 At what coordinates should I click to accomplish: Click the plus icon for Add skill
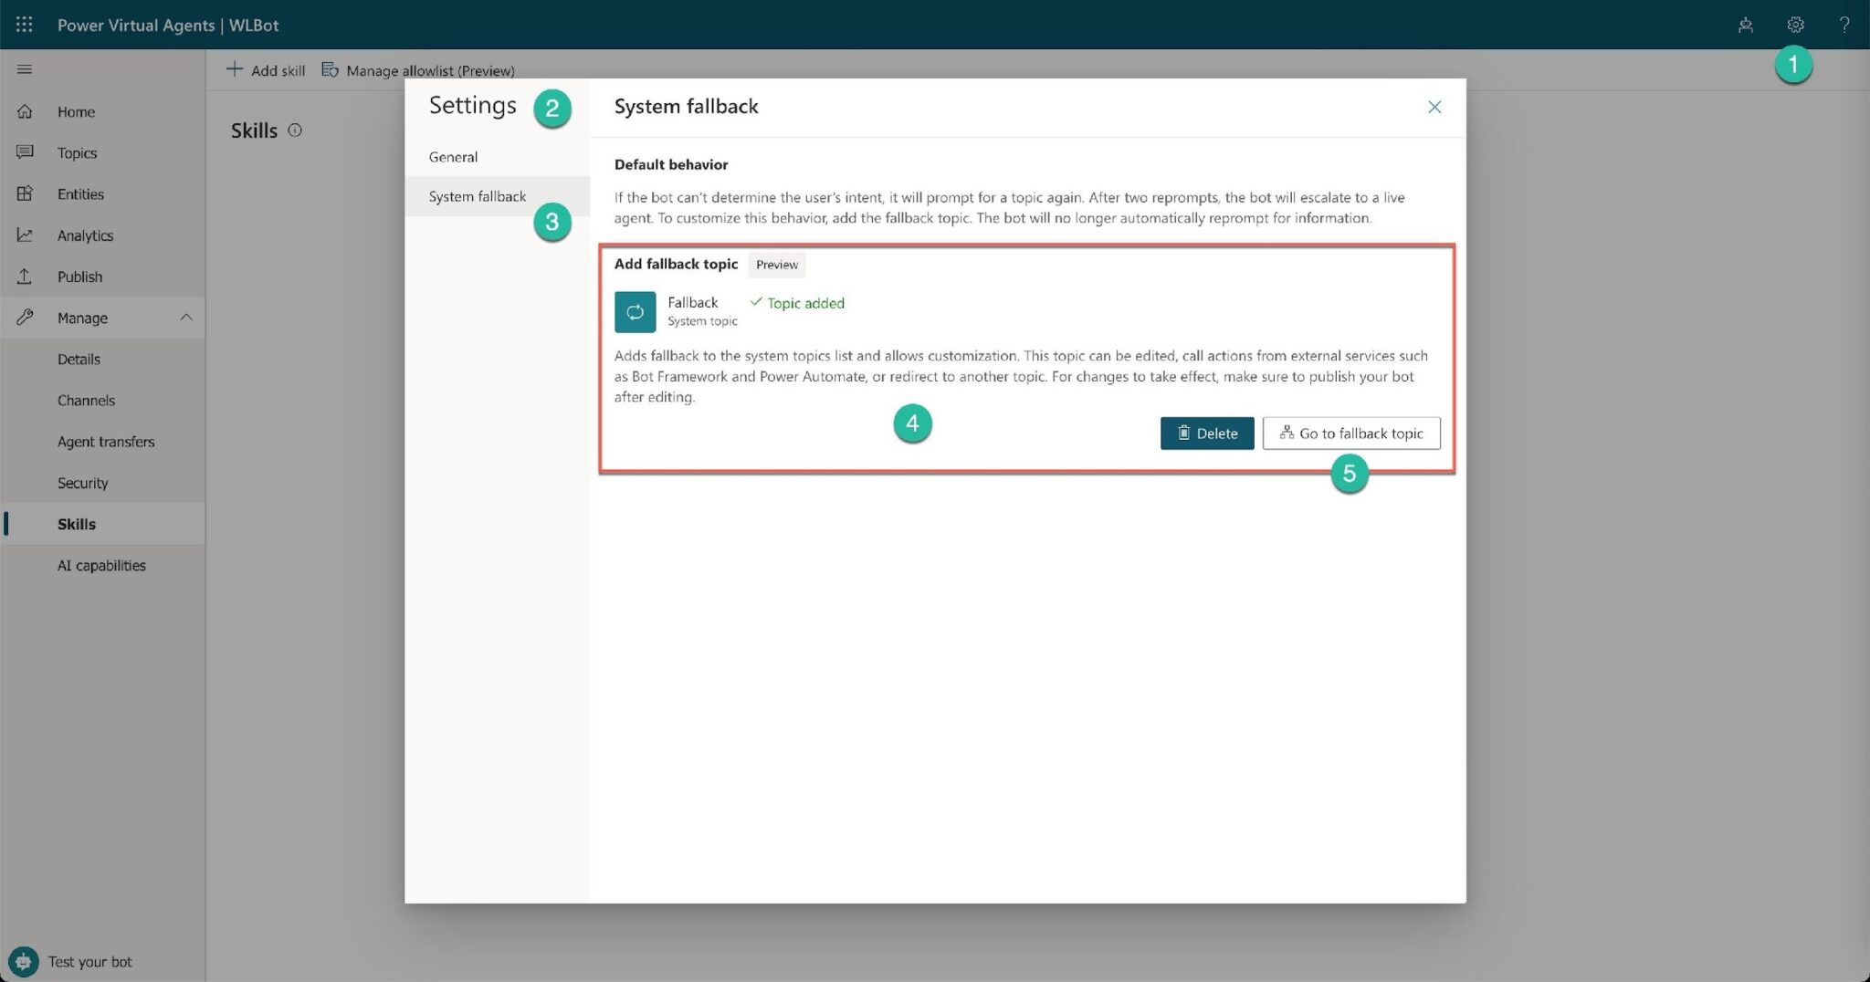click(235, 69)
